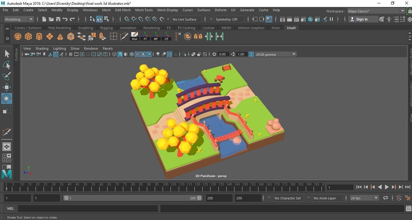Toggle the auto keyframe button
This screenshot has height=220, width=412.
[399, 198]
